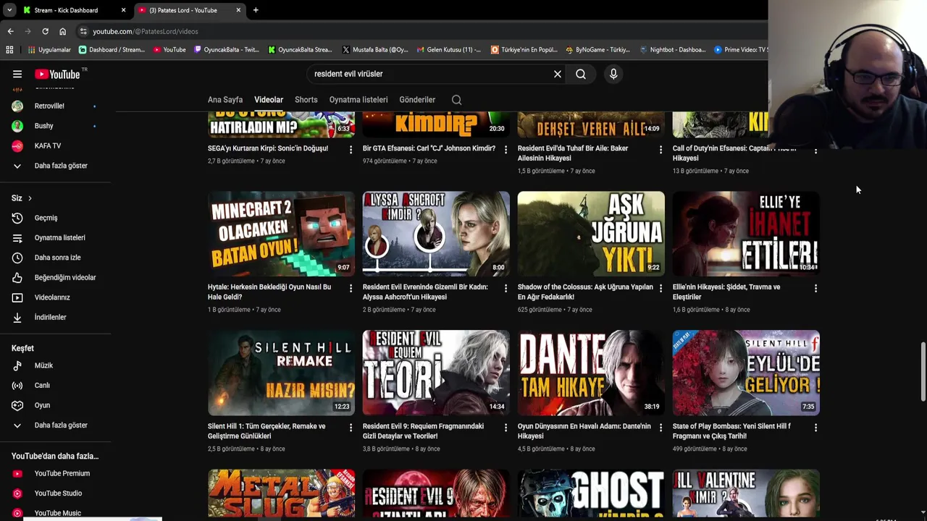Open the channel search magnifier icon
Image resolution: width=927 pixels, height=521 pixels.
tap(456, 100)
